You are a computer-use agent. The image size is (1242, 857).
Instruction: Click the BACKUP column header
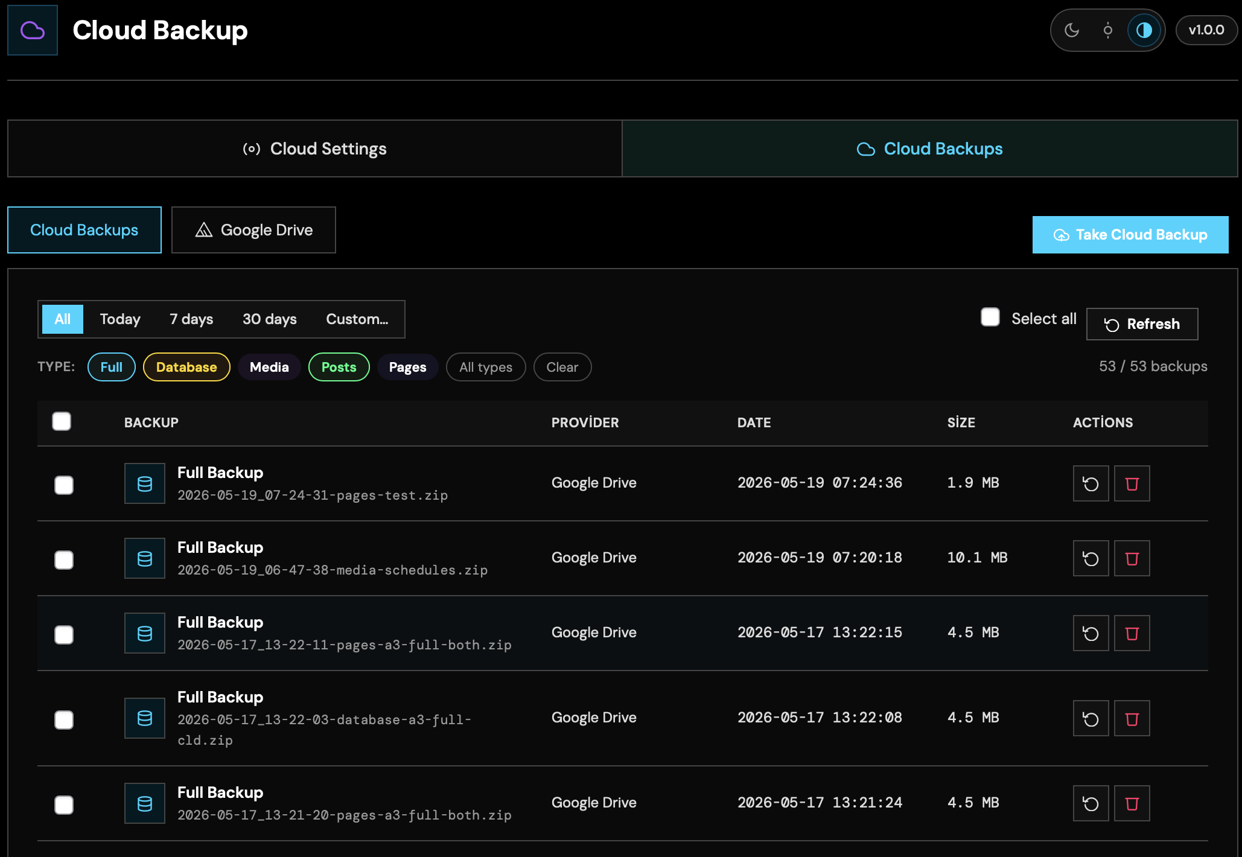[151, 422]
